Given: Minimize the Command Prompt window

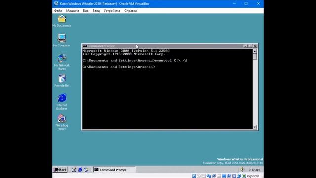Looking at the screenshot, I should tap(245, 46).
